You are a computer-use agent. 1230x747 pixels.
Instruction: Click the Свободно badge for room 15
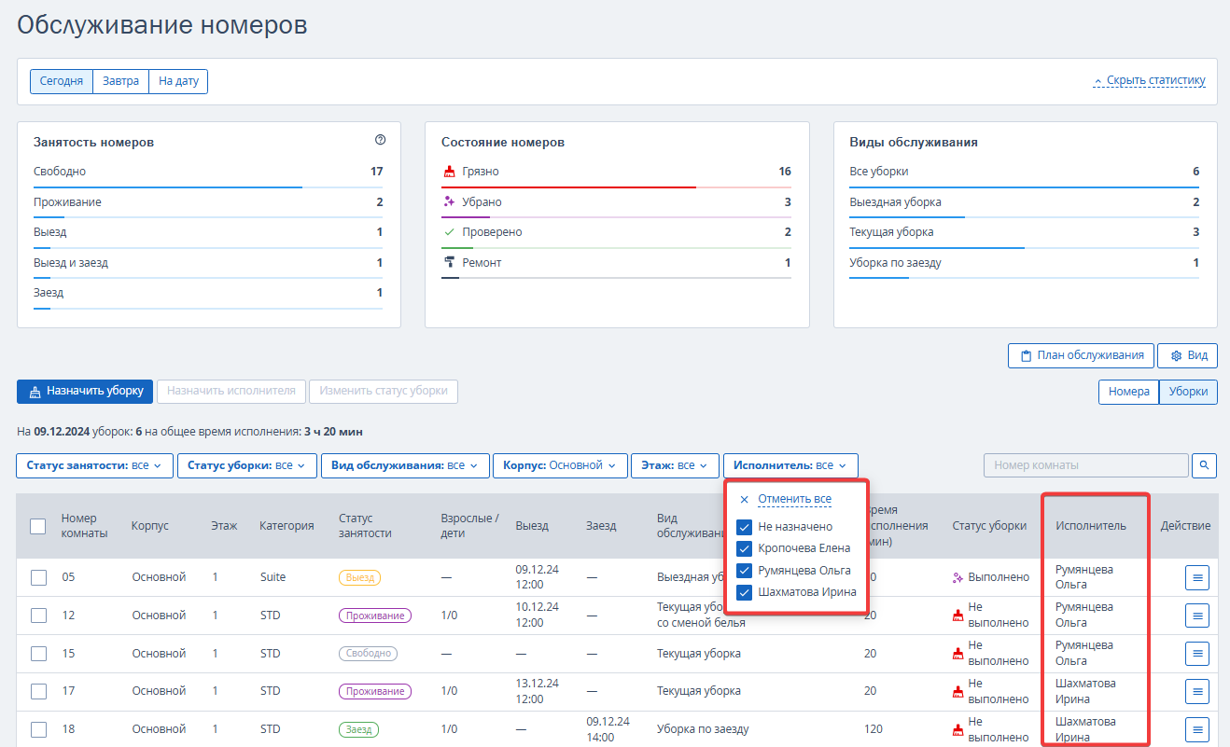[369, 654]
